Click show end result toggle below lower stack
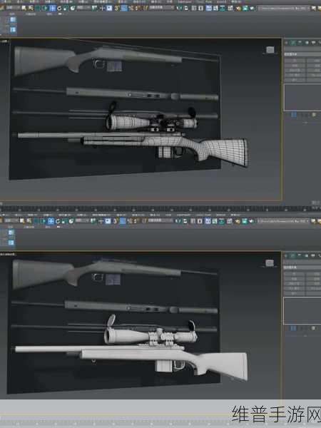 pyautogui.click(x=293, y=328)
